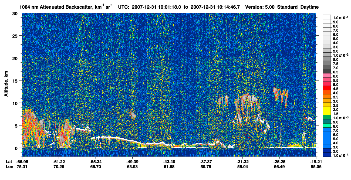351x180 pixels.
Task: Click longitude value '61.68'
Action: 169,167
